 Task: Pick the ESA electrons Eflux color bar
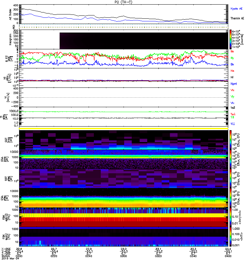click(x=230, y=198)
